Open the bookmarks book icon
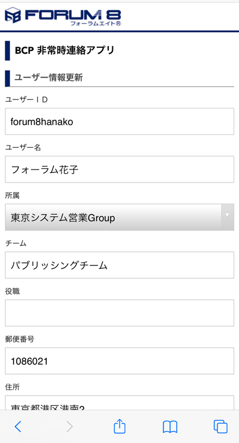The width and height of the screenshot is (239, 443). 170,427
